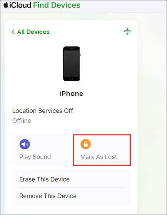Screen dimensions: 167x215
Task: Click the gray Offline status label
Action: click(x=22, y=121)
